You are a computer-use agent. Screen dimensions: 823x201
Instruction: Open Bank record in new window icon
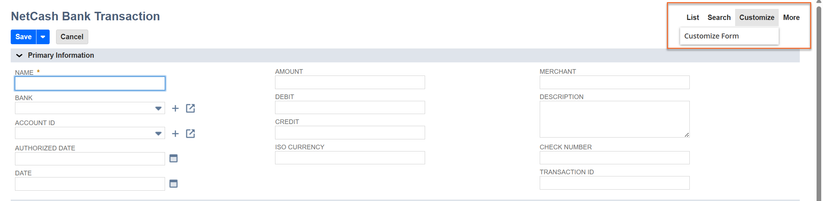(x=190, y=108)
